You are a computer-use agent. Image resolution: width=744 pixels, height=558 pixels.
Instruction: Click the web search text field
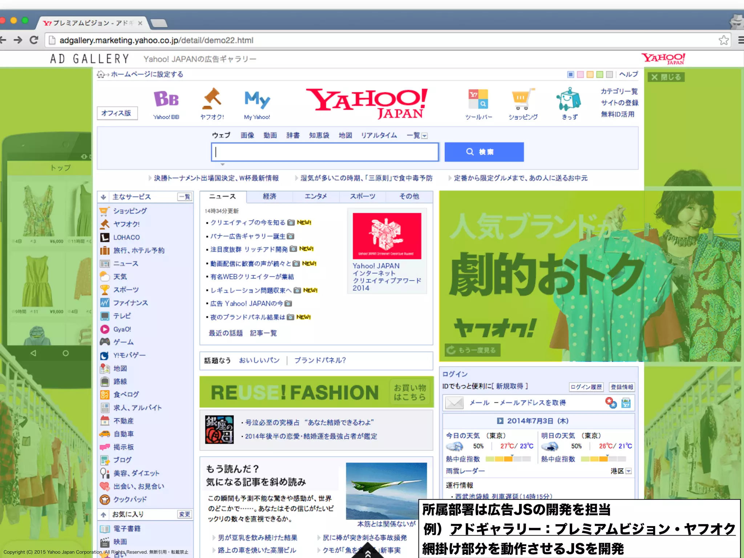(x=325, y=152)
